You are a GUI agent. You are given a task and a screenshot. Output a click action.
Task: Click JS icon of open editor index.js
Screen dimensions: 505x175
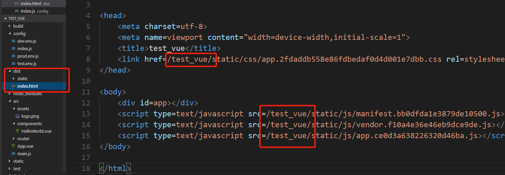(x=16, y=11)
